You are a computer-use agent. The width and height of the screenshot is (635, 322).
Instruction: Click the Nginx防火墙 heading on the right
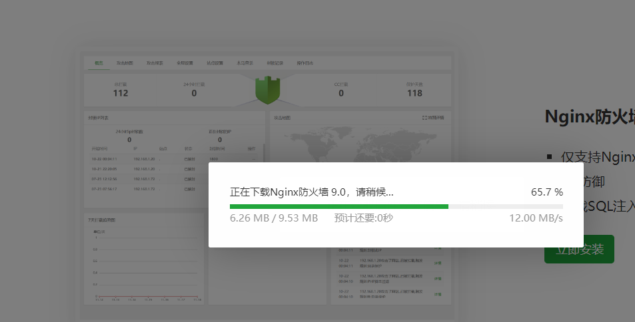590,117
